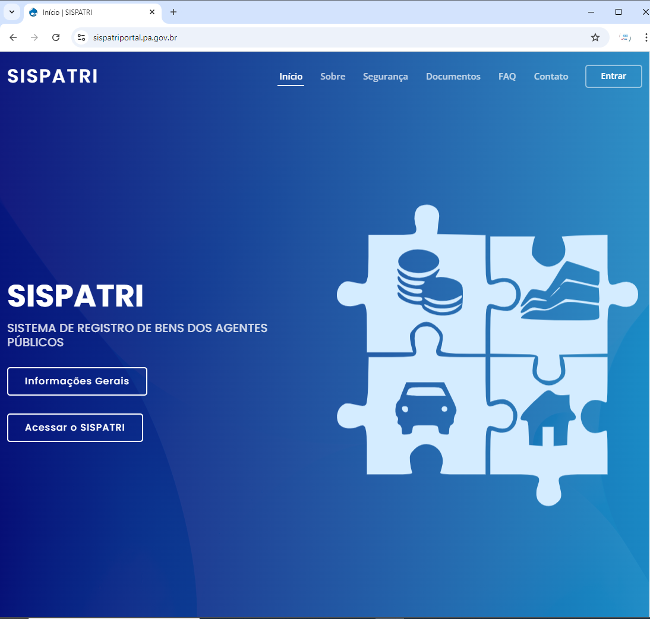Close the Início | SISPATRI tab
Viewport: 650px width, 619px height.
tap(152, 12)
